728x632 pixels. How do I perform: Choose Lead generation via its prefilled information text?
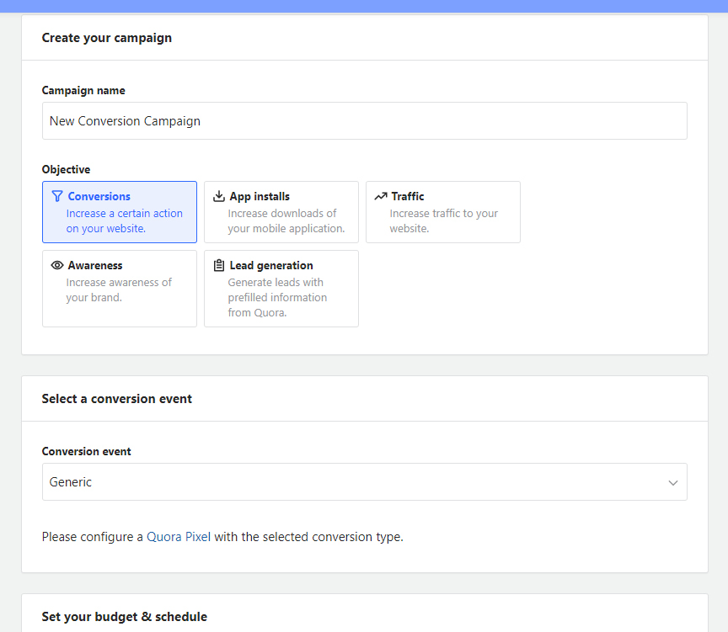pyautogui.click(x=277, y=298)
